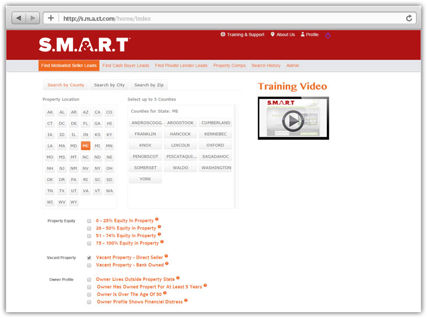Image resolution: width=427 pixels, height=318 pixels.
Task: Open the Admin menu item
Action: click(292, 65)
